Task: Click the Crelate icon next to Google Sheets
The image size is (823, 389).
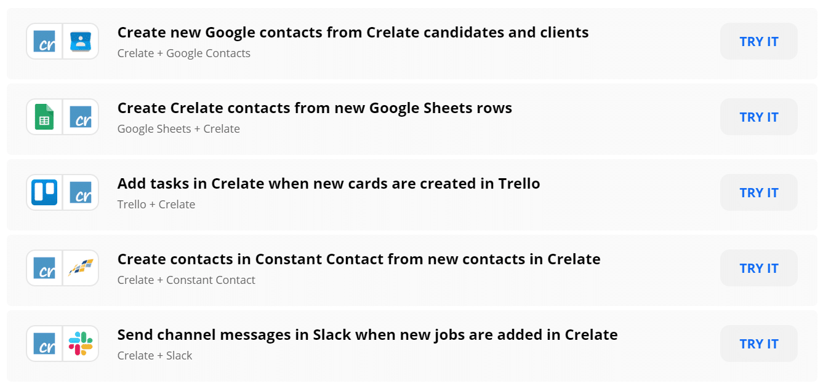Action: coord(81,117)
